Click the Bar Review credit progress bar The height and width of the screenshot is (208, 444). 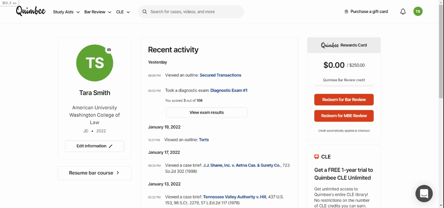344,86
